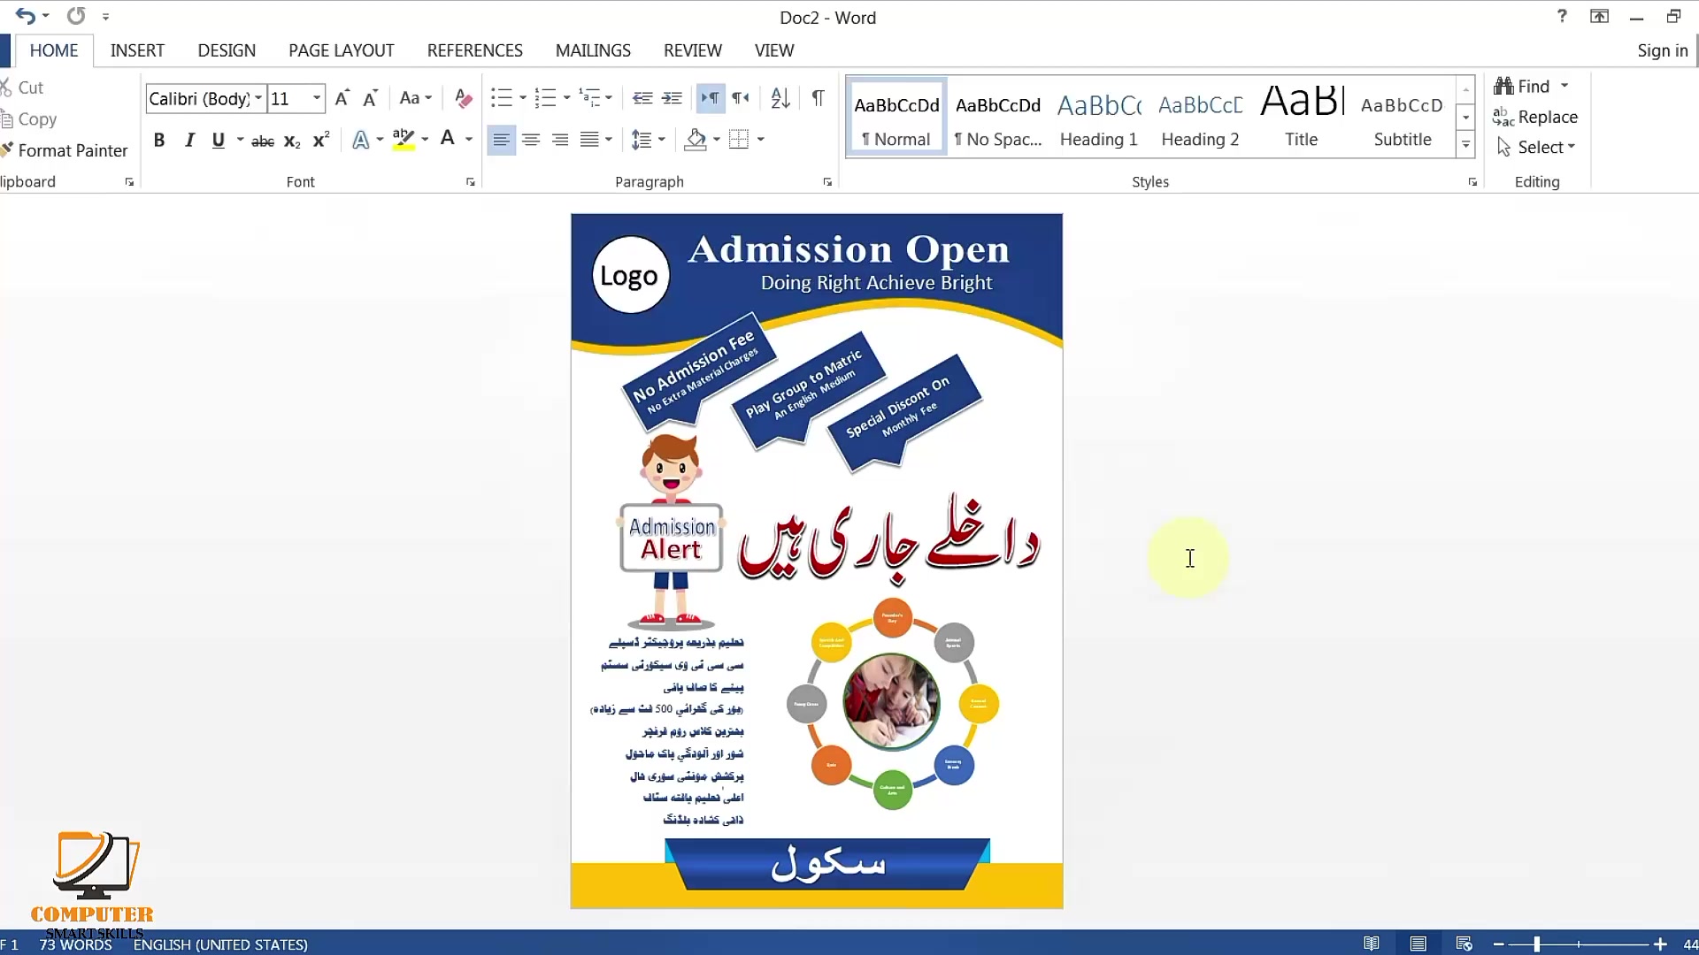The width and height of the screenshot is (1699, 955).
Task: Click the Decrease Indent icon
Action: 642,98
